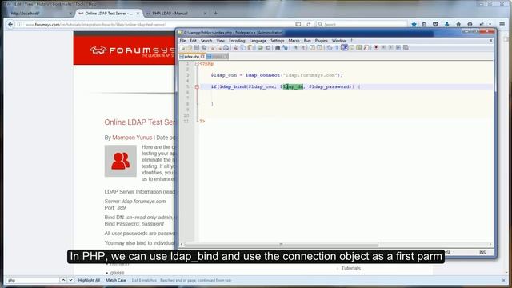
Task: Switch to the Online LDAP Test Server tab
Action: 109,14
